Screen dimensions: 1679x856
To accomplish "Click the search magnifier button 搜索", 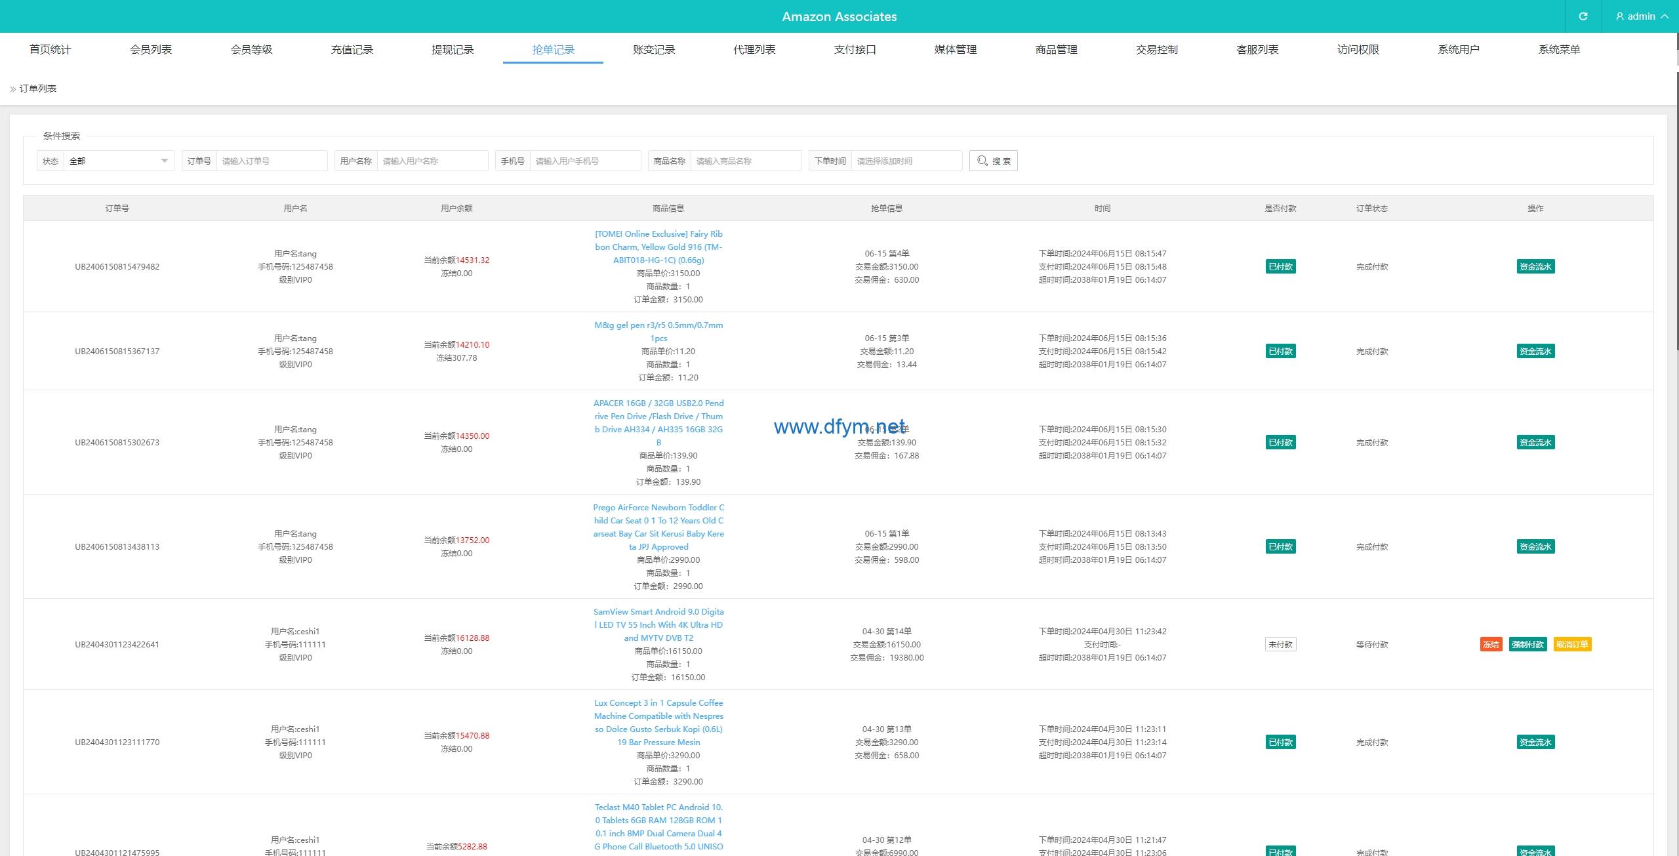I will click(x=993, y=161).
